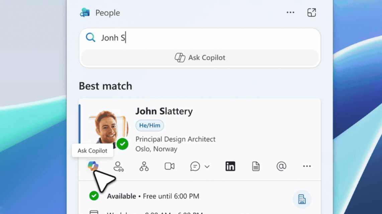Click the pop-out window icon

(x=311, y=13)
